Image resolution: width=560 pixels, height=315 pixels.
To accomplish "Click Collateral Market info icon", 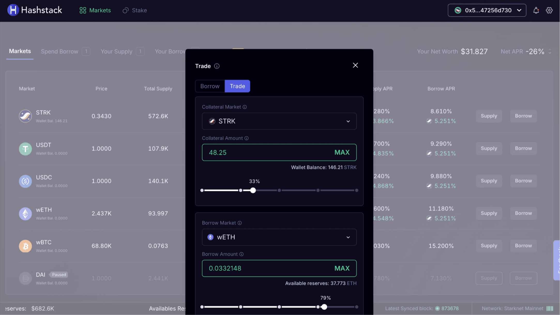I will (245, 107).
